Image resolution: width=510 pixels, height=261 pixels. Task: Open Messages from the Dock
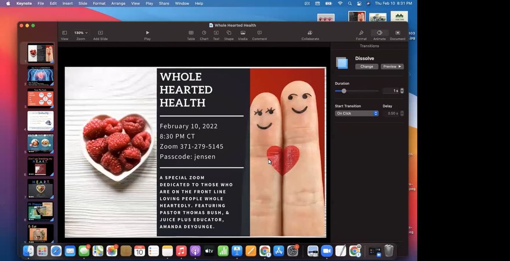(x=84, y=251)
